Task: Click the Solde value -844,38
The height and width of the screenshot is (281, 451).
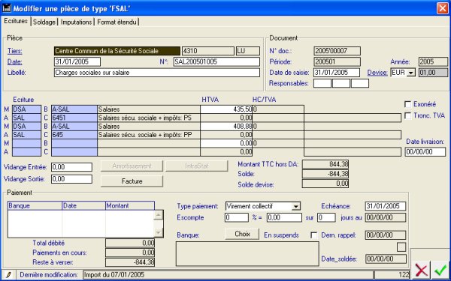Action: tap(325, 174)
